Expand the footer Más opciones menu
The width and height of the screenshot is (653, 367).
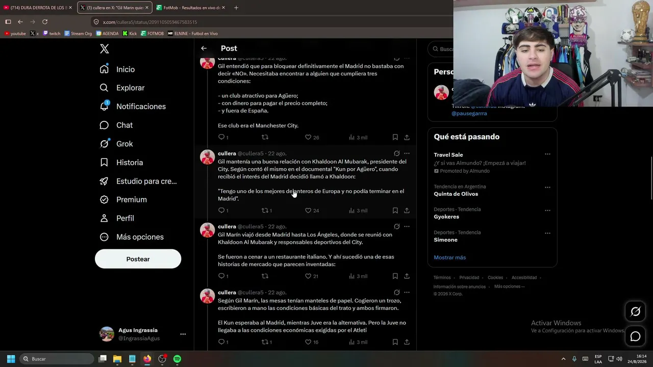[509, 286]
